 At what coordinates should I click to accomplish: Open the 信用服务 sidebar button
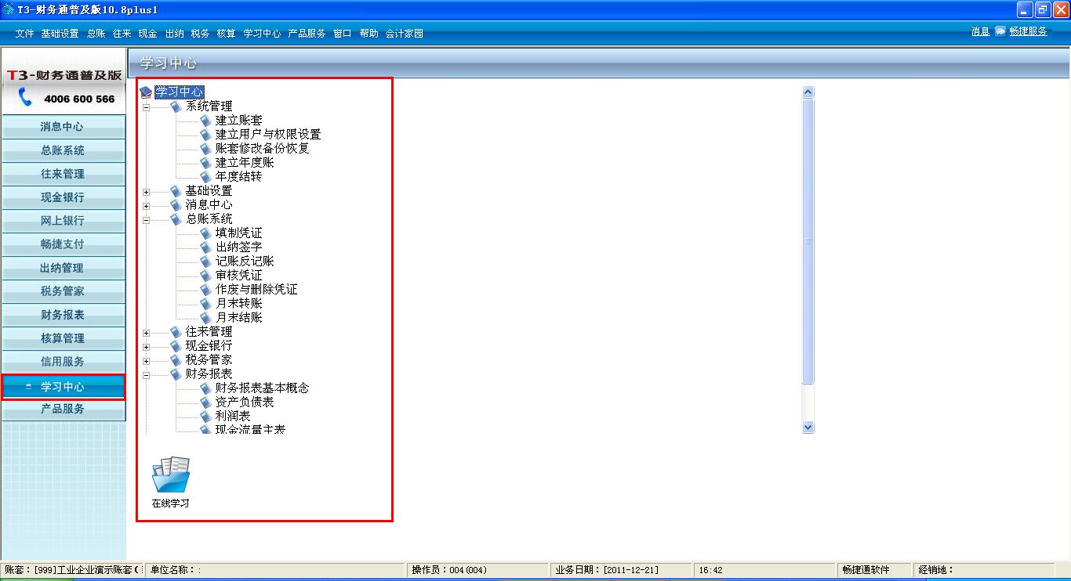click(63, 362)
